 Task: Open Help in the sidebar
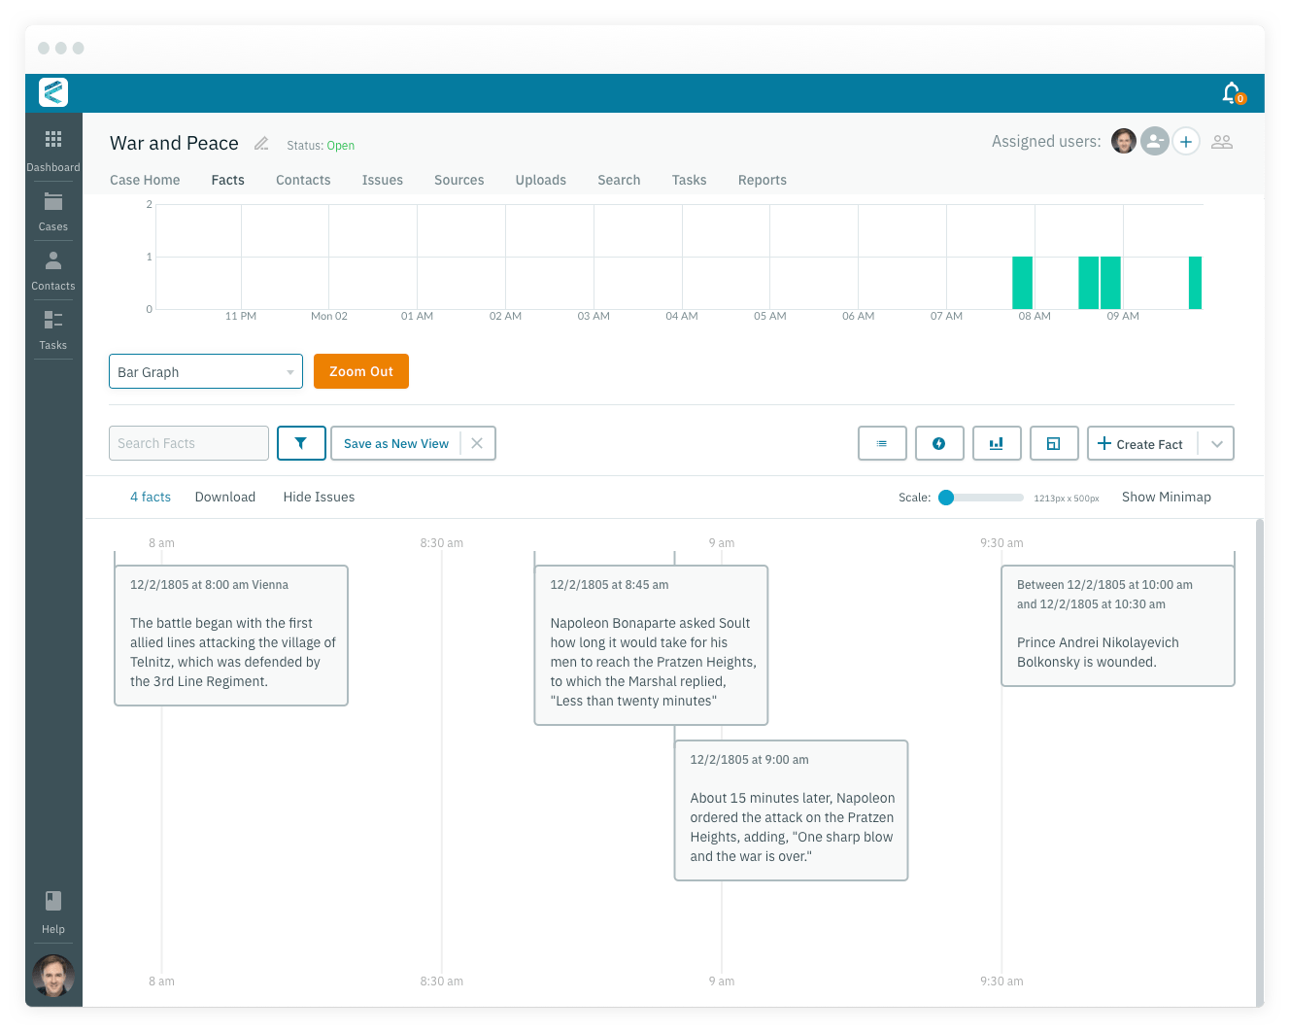[x=53, y=913]
